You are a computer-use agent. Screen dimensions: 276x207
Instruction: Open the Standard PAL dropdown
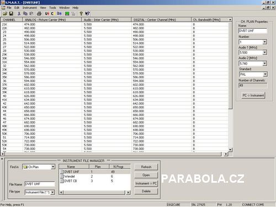[x=265, y=75]
